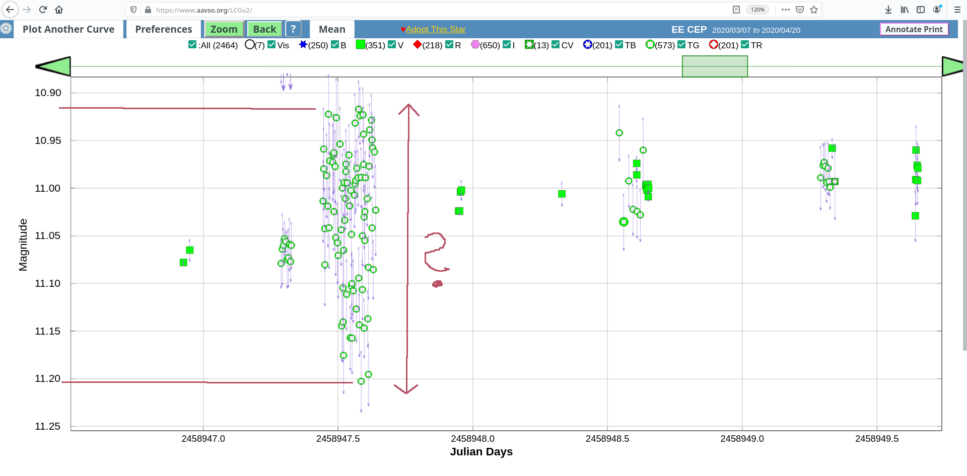This screenshot has width=967, height=476.
Task: Save the page to Pocket
Action: tap(800, 10)
